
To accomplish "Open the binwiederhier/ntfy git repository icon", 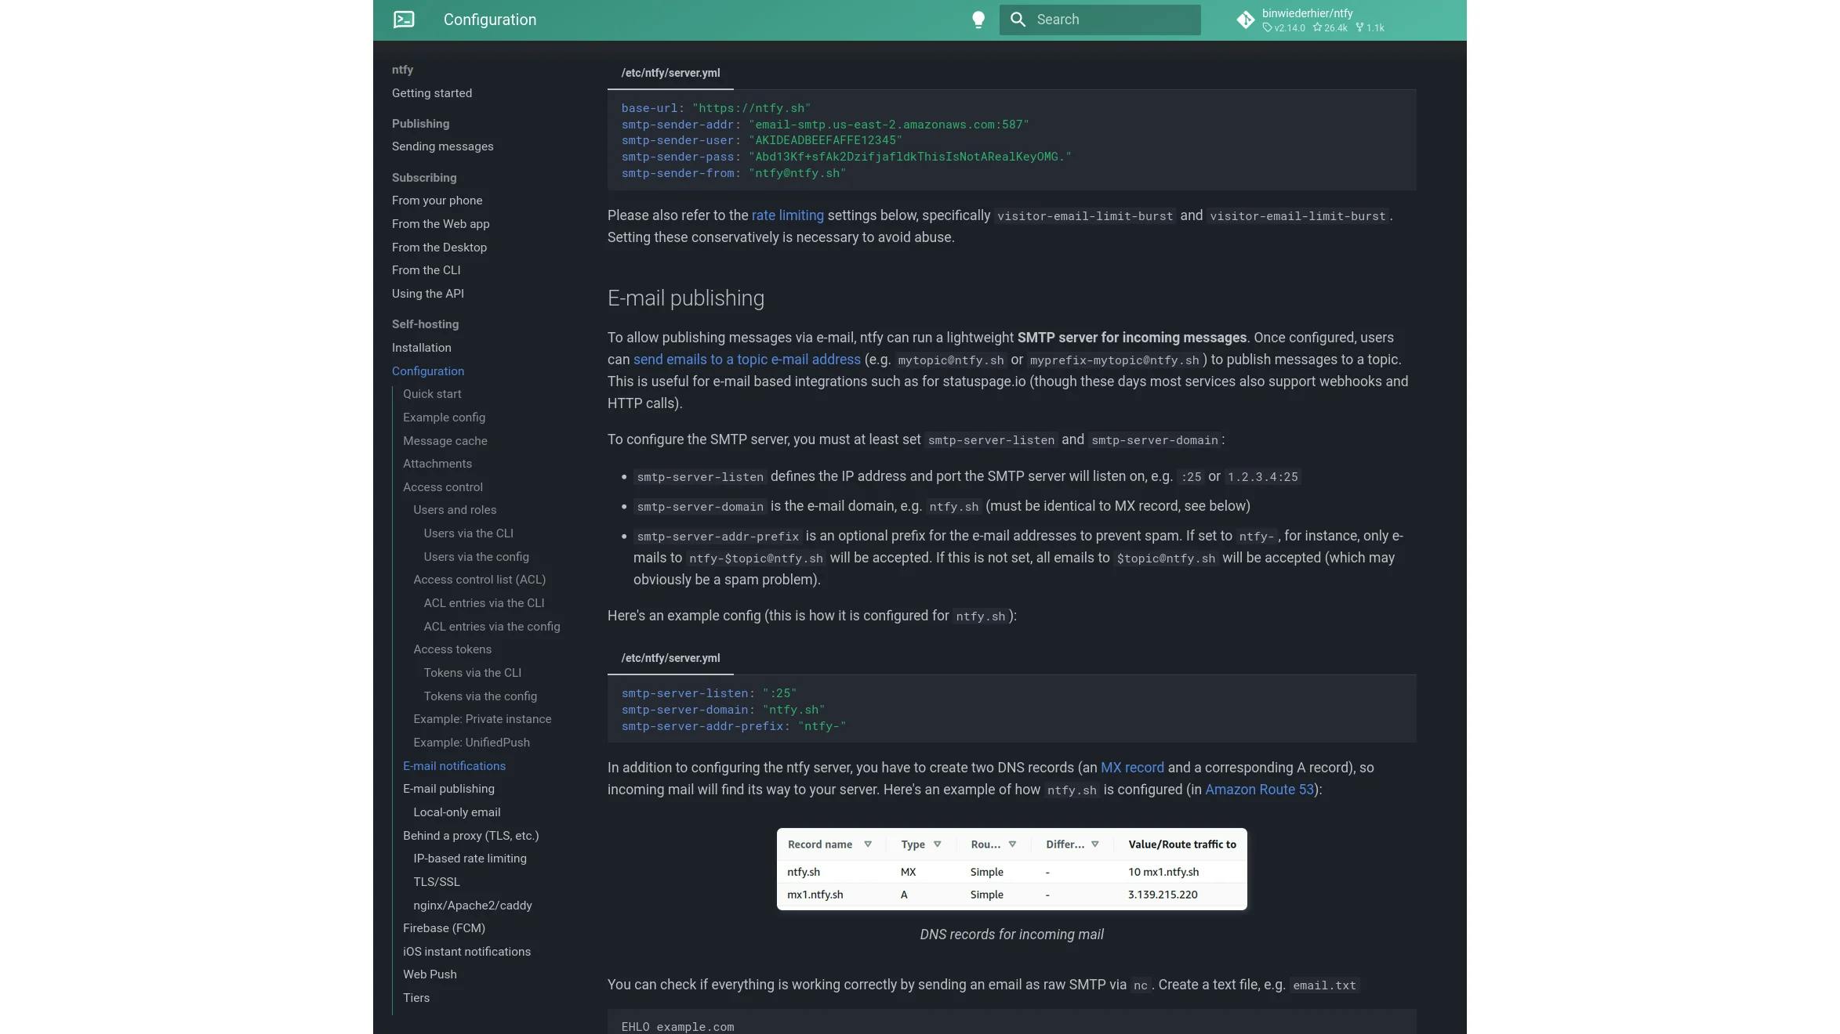I will (x=1245, y=20).
